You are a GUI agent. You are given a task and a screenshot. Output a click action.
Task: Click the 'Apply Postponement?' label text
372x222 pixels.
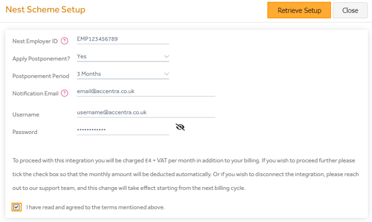41,59
